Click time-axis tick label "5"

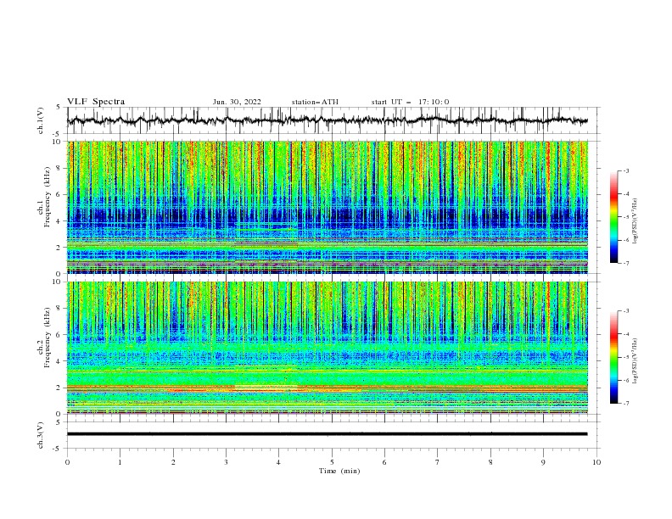332,462
